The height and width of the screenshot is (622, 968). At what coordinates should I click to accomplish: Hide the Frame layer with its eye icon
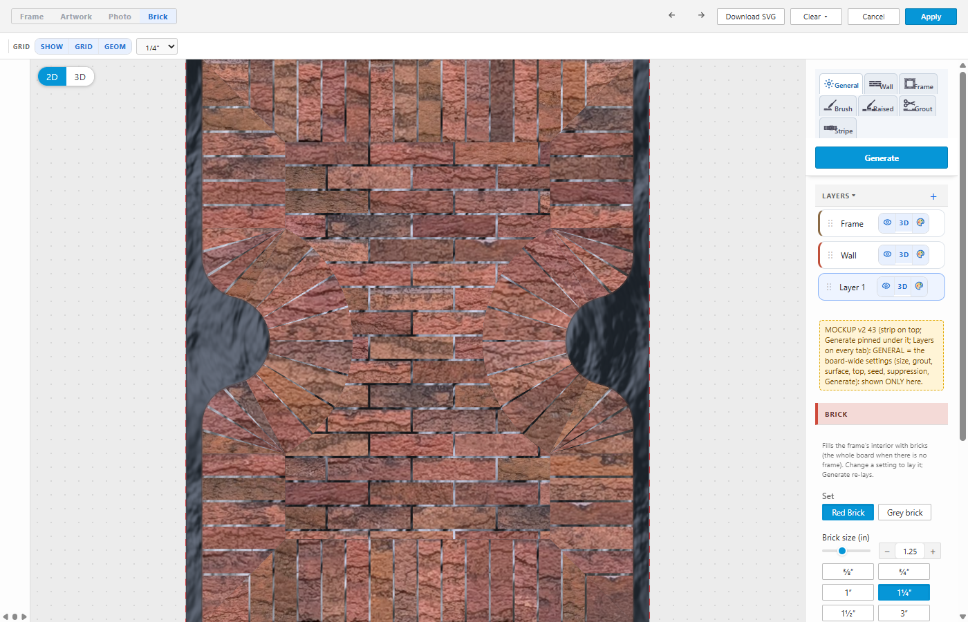point(887,223)
